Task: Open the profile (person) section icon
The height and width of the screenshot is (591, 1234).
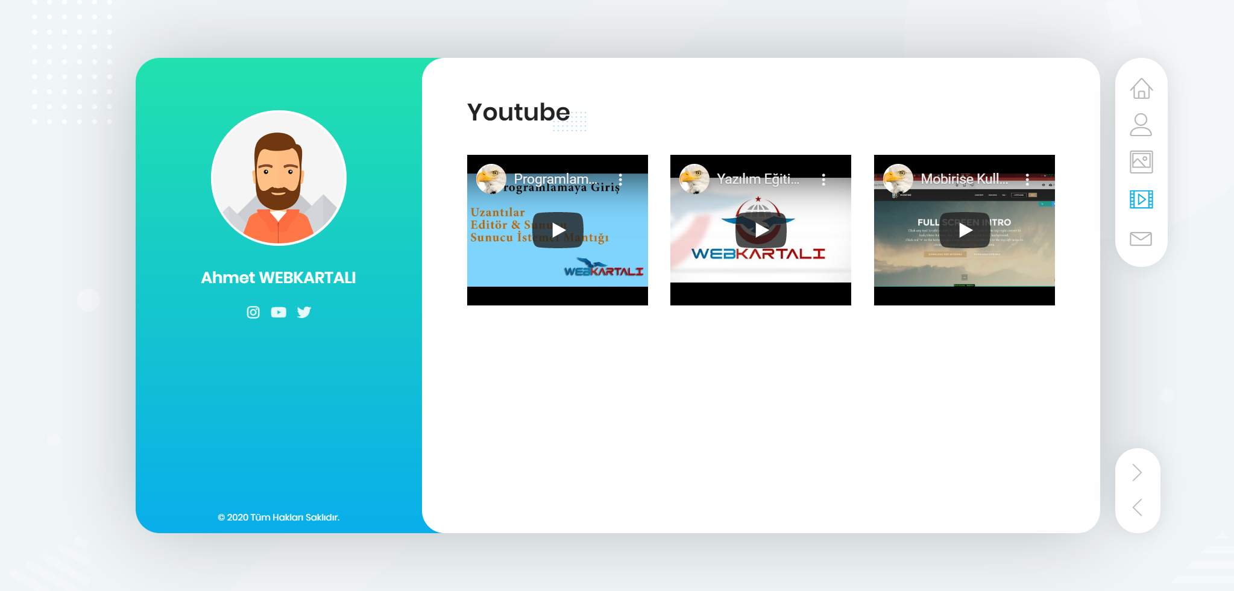Action: point(1141,125)
